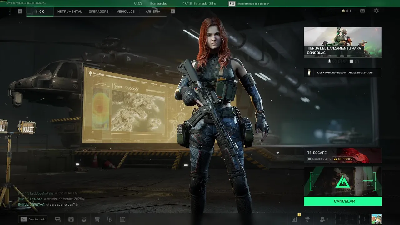Open the player avatar profile picture
Screen dimensions: 400x225
(x=376, y=219)
